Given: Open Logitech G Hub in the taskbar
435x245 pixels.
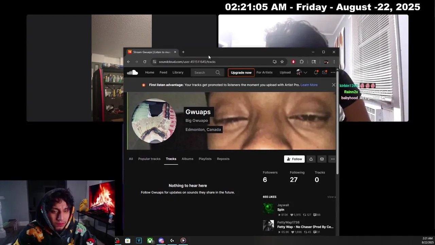Looking at the screenshot, I should click(172, 241).
